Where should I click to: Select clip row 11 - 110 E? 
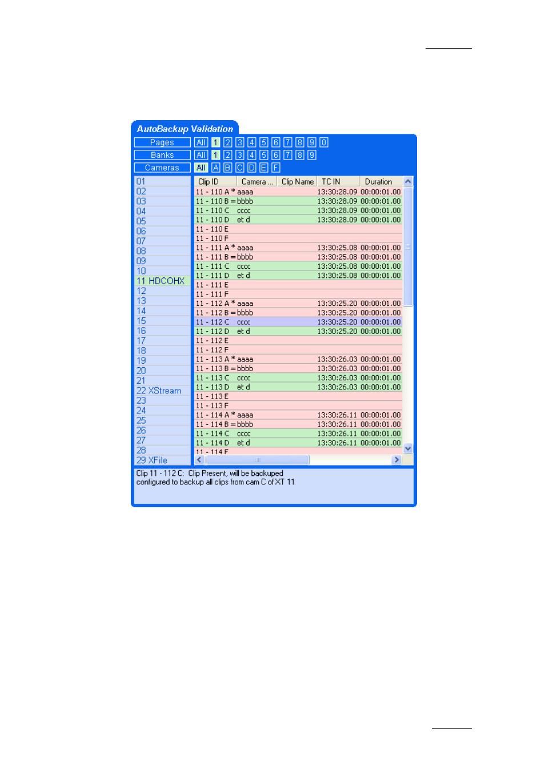pos(298,229)
